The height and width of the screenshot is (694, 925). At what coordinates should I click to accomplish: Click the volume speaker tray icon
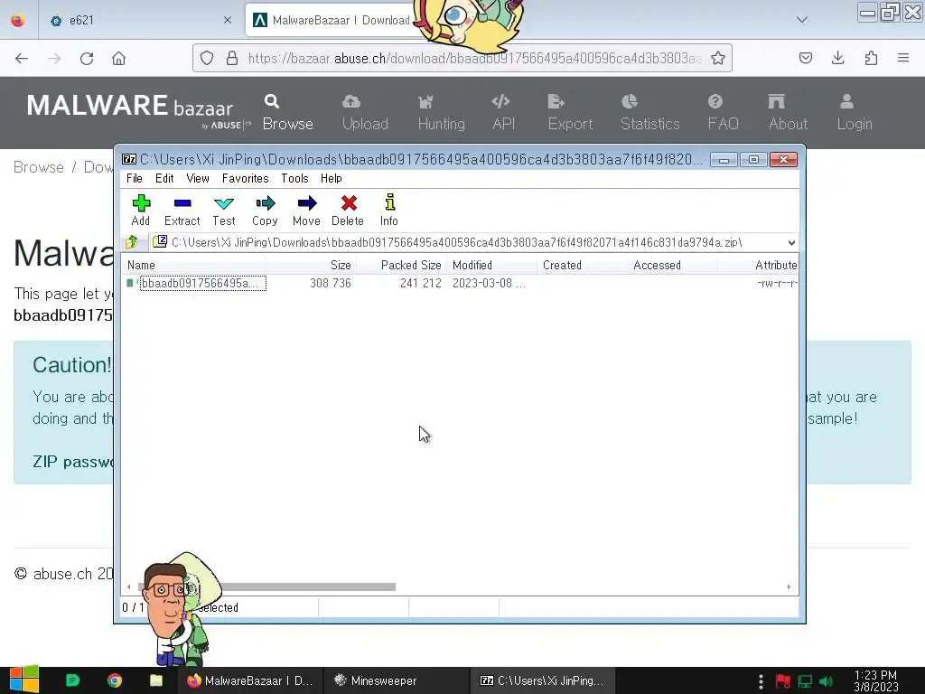[826, 681]
